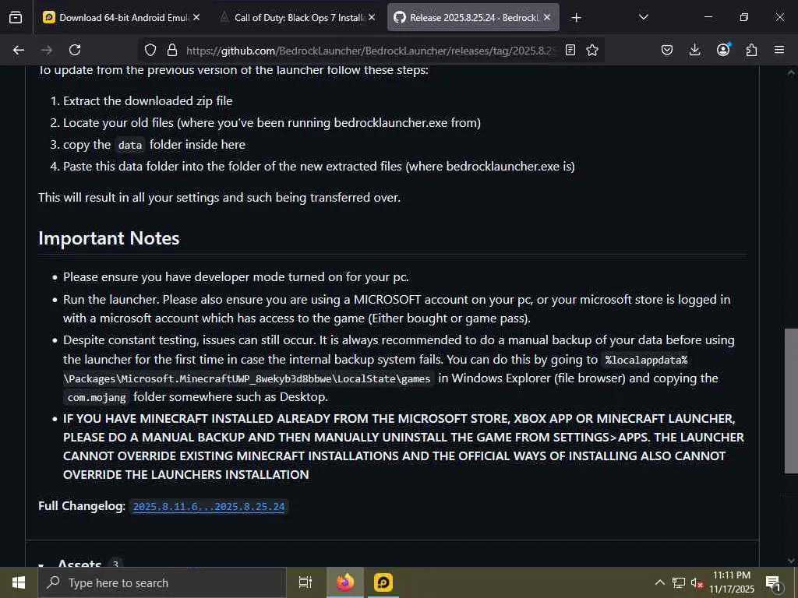
Task: Open Firefox application menu
Action: (x=779, y=50)
